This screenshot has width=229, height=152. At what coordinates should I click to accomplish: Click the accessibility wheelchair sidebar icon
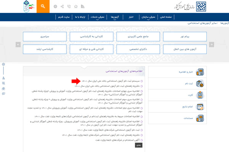pos(3,78)
